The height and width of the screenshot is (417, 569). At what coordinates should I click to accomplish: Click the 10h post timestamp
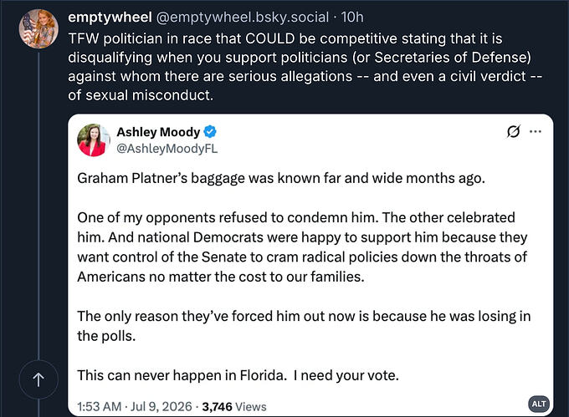pyautogui.click(x=352, y=17)
